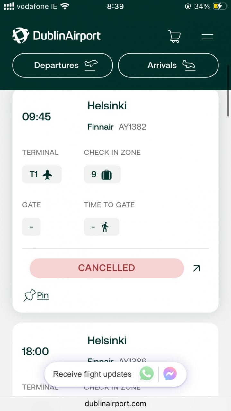Open the shopping cart icon
This screenshot has height=411, width=231.
click(174, 36)
